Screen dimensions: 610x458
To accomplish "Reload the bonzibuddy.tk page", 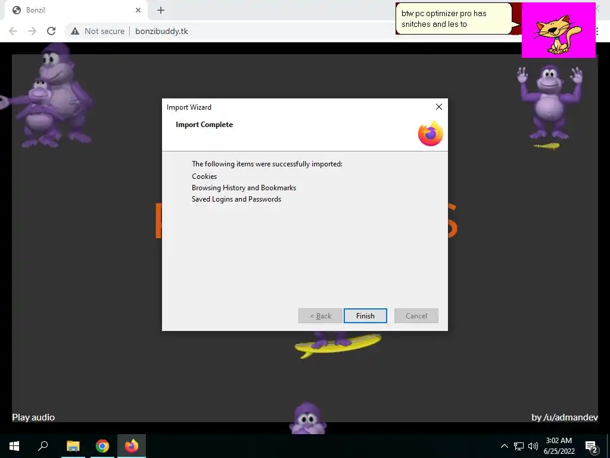I will click(x=51, y=31).
